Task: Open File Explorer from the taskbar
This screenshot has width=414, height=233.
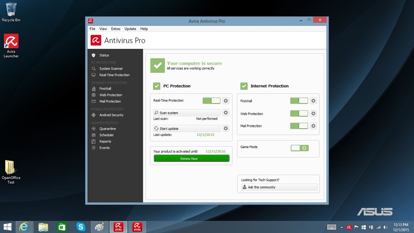Action: point(43,227)
